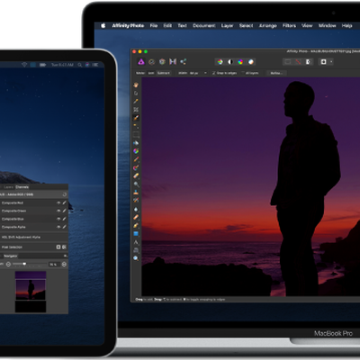The width and height of the screenshot is (360, 360).
Task: Select the Blur droplet tool
Action: [136, 209]
